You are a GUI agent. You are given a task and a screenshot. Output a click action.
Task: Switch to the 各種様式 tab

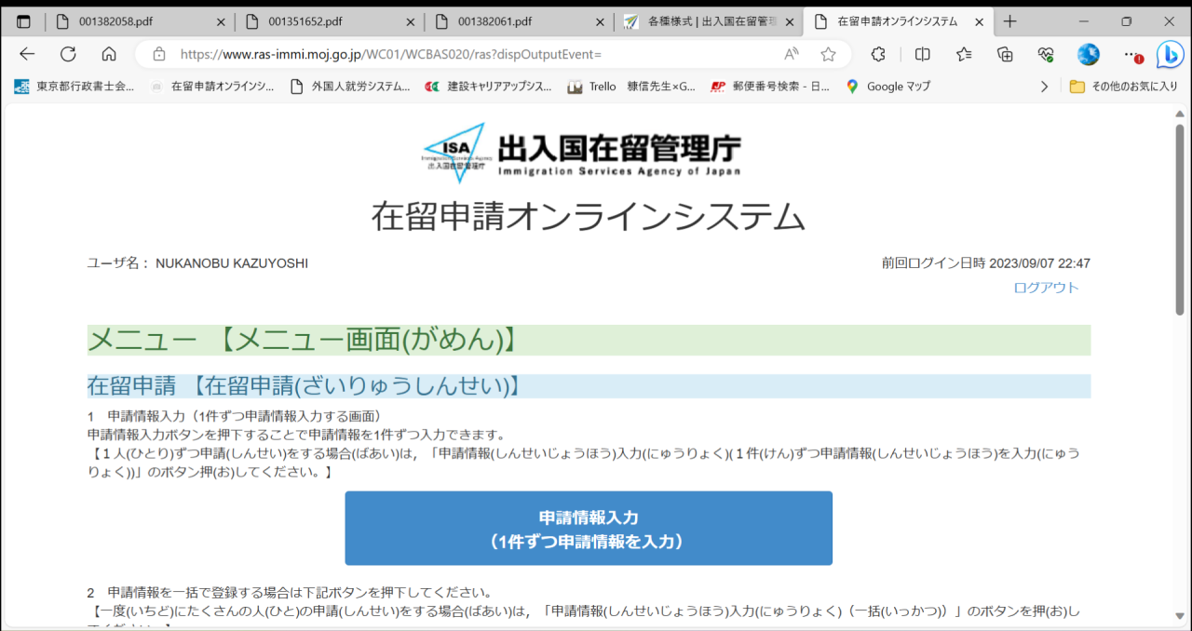coord(708,21)
